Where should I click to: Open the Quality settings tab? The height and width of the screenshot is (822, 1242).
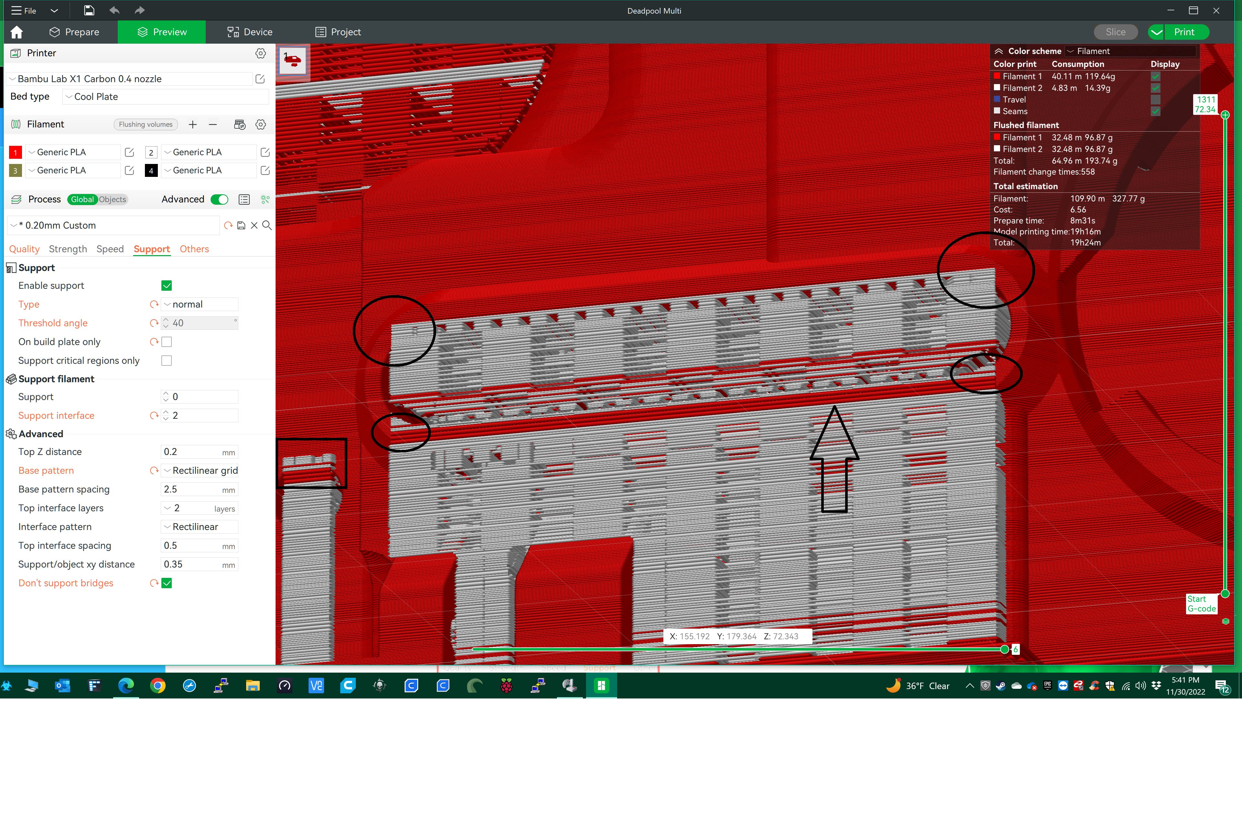point(24,249)
